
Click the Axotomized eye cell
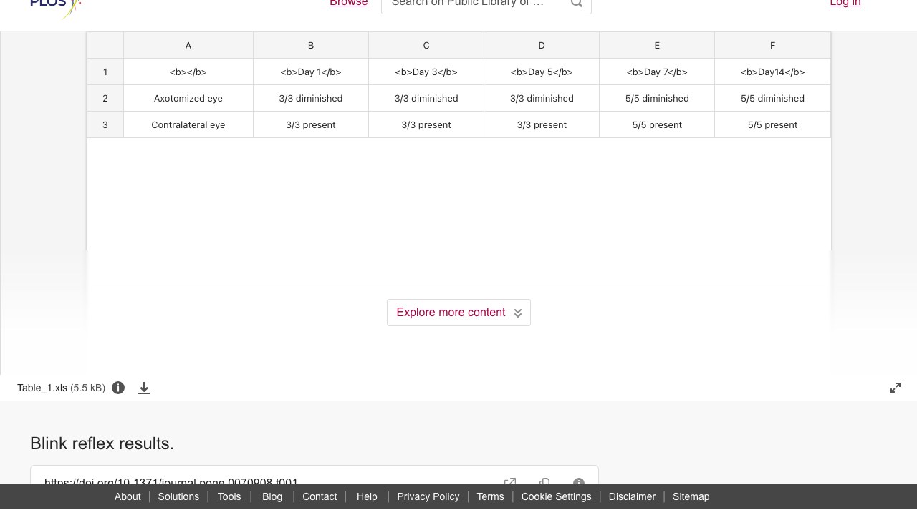tap(188, 98)
